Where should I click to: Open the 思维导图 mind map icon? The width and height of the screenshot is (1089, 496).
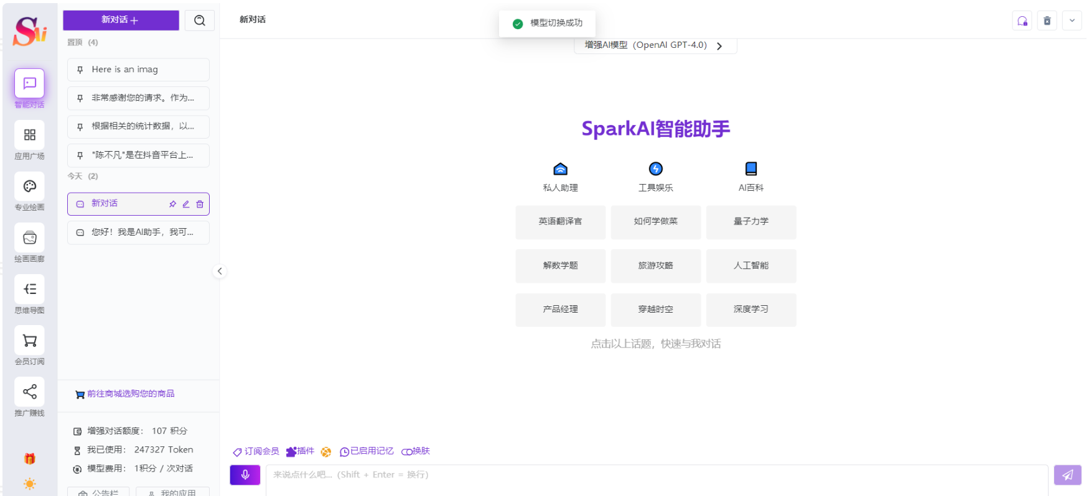tap(29, 289)
